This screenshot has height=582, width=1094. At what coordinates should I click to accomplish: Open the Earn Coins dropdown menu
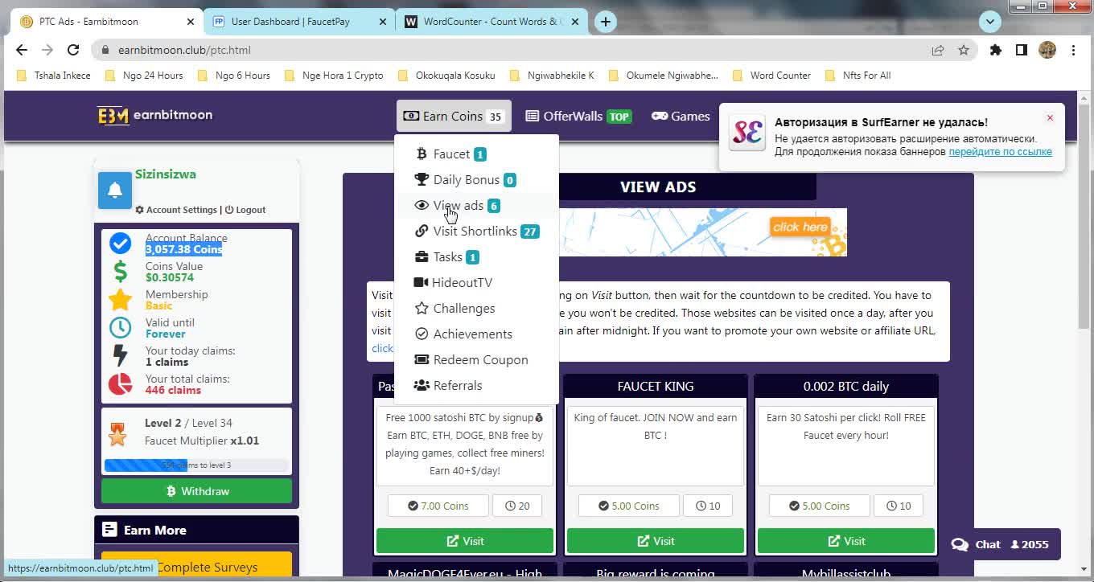[x=454, y=117]
